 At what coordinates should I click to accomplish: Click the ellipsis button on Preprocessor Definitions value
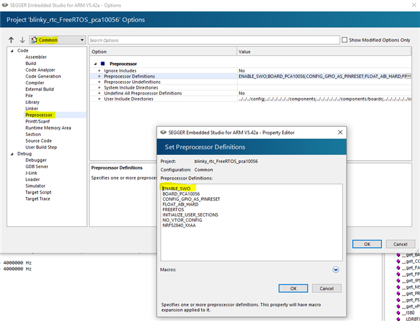click(x=409, y=76)
